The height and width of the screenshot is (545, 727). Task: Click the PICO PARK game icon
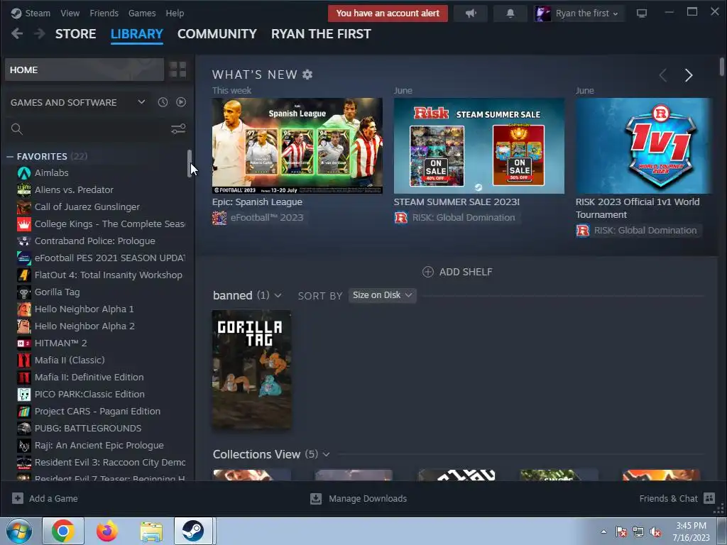click(x=23, y=395)
